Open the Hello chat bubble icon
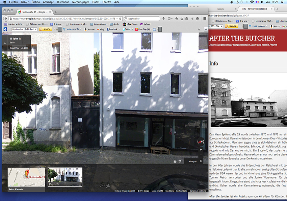 [198, 19]
